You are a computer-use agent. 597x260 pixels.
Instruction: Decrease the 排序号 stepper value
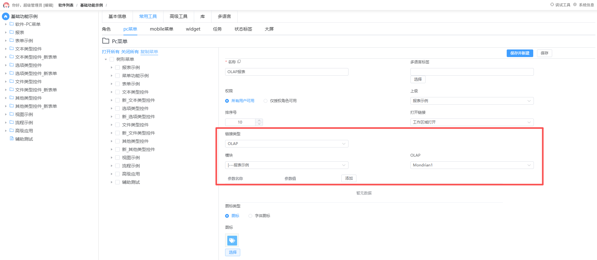tap(259, 124)
